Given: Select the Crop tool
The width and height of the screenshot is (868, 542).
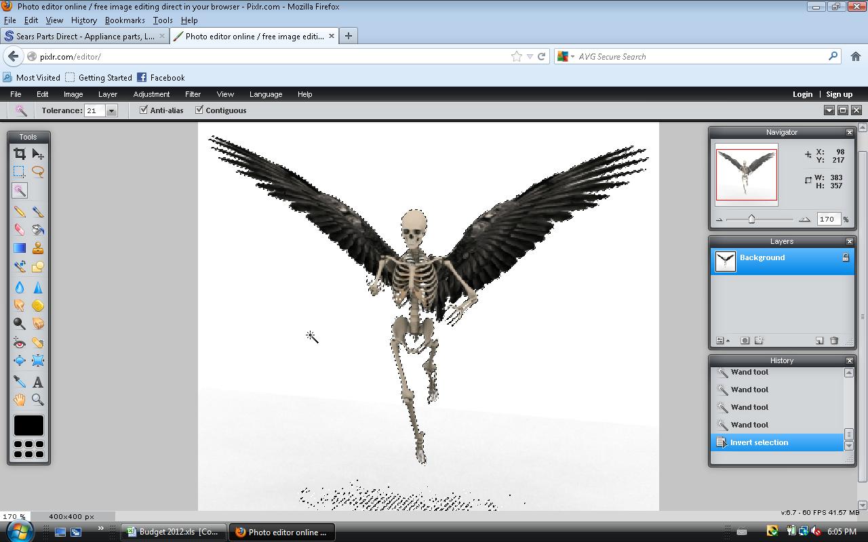Looking at the screenshot, I should (20, 154).
